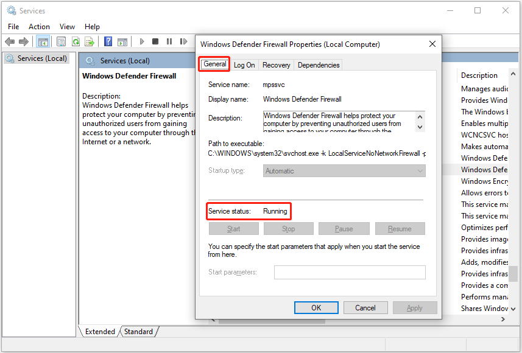Click the Pause service button

[344, 229]
